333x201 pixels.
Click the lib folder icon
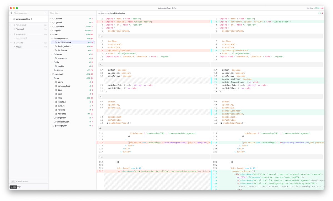55,62
